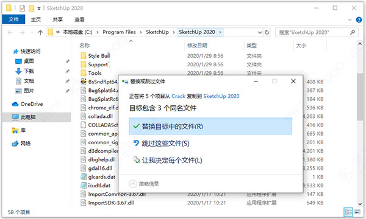
Task: Open the 查看 ribbon tab
Action: click(79, 19)
